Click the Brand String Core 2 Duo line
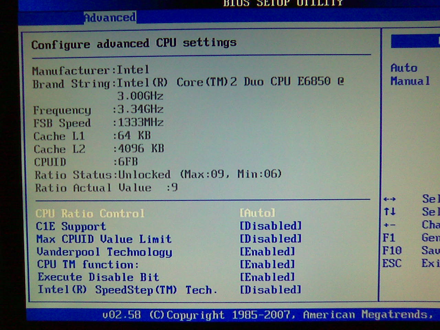This screenshot has height=330, width=440. (188, 82)
